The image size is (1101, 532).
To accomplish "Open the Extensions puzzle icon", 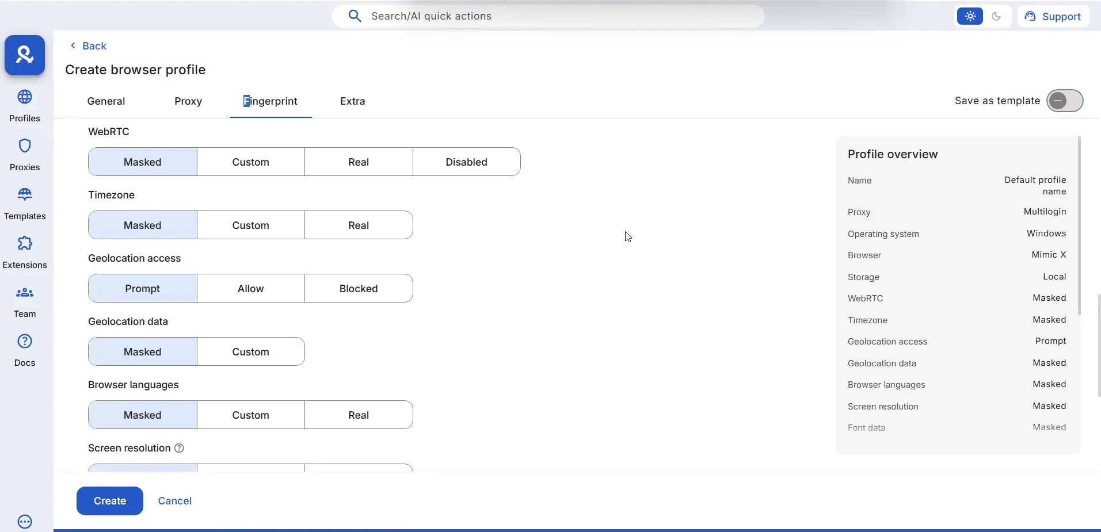I will click(25, 243).
